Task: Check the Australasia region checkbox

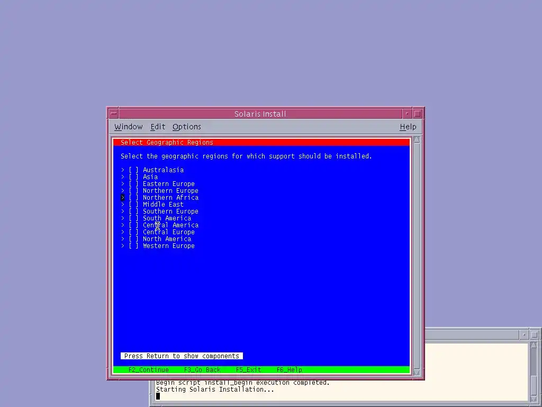Action: click(133, 170)
